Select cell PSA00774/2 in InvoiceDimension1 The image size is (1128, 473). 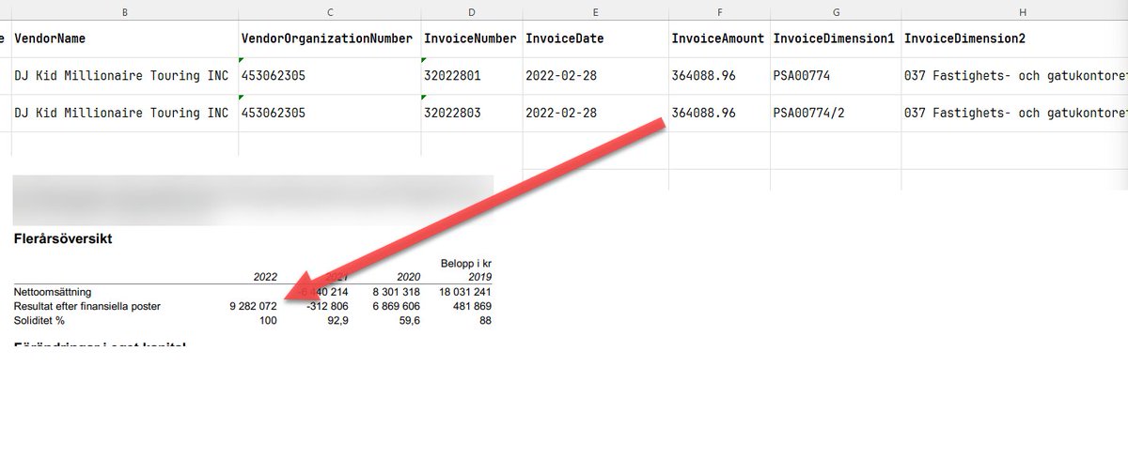click(836, 114)
